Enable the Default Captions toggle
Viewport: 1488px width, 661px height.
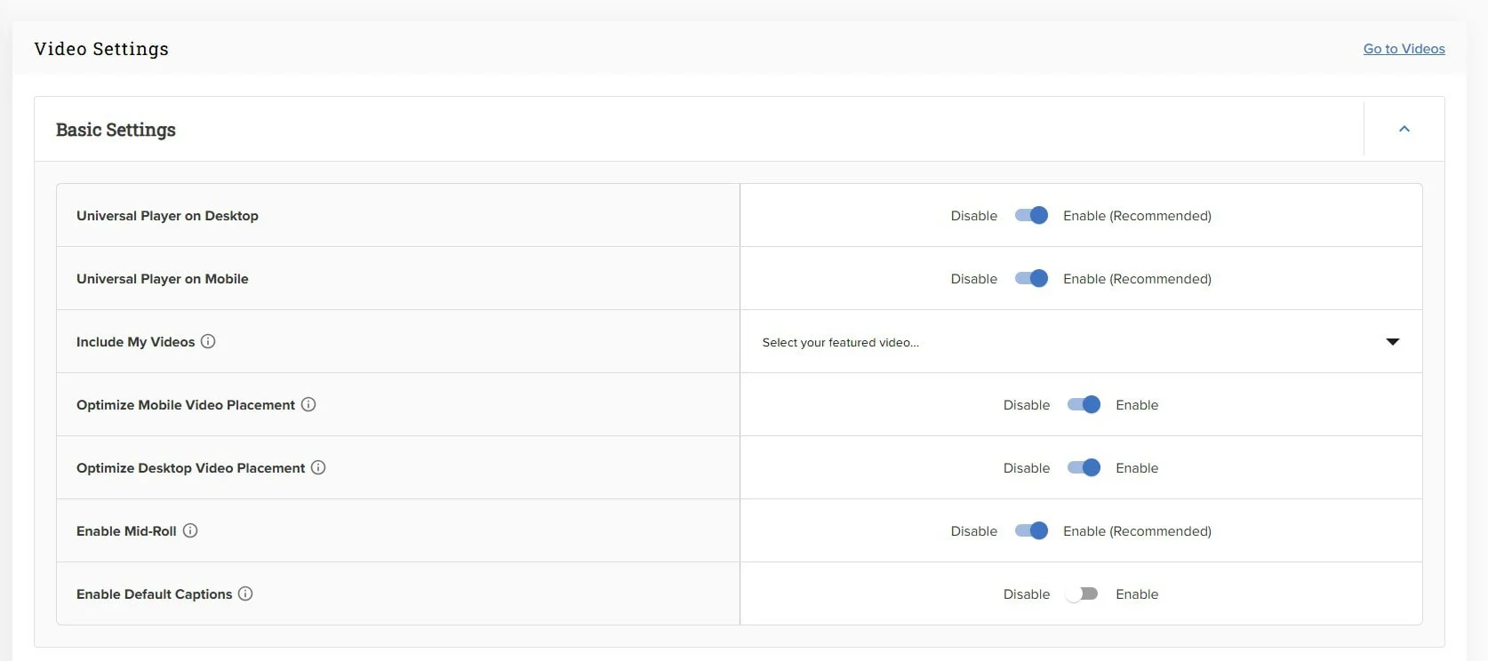tap(1083, 593)
